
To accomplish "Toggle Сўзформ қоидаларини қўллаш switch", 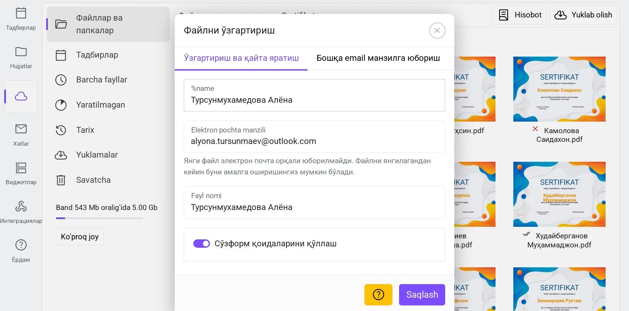I will 202,244.
